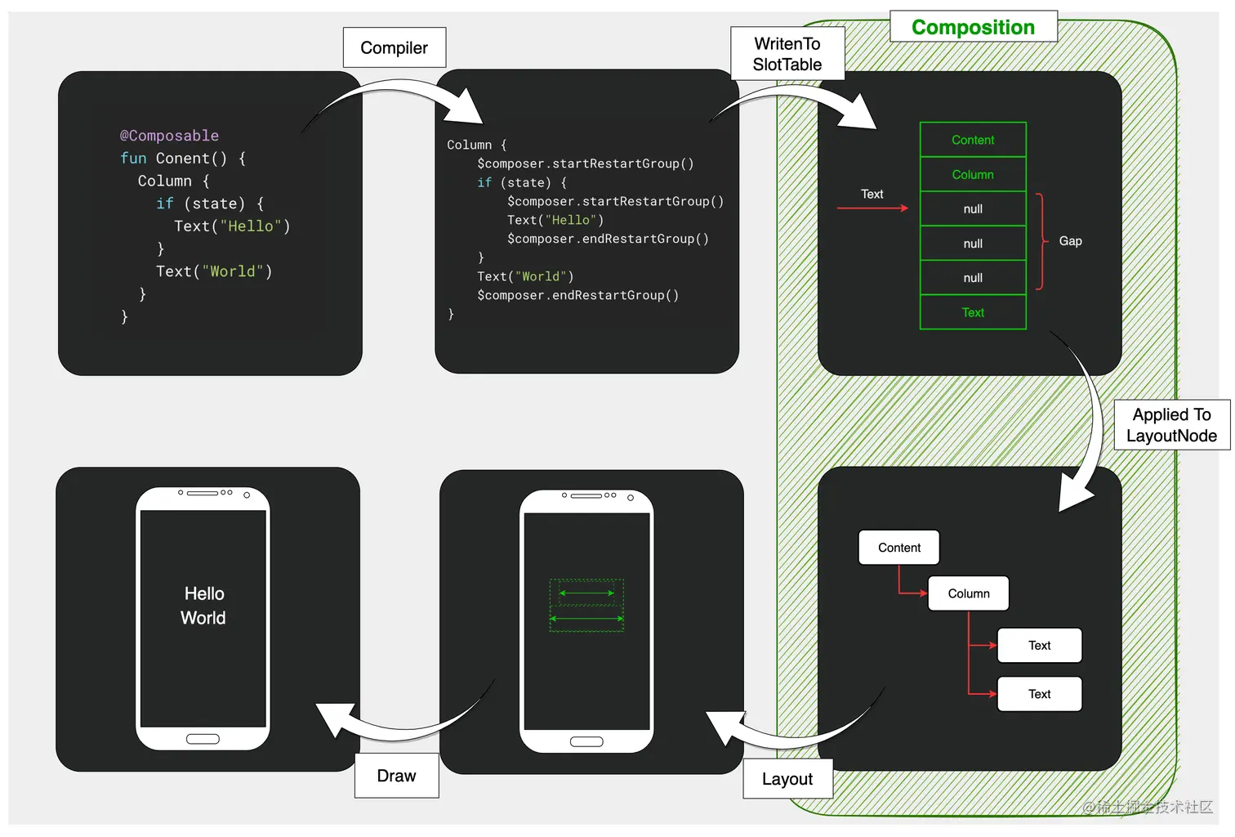The height and width of the screenshot is (837, 1235).
Task: Click the @Composable annotation in the code
Action: (x=169, y=135)
